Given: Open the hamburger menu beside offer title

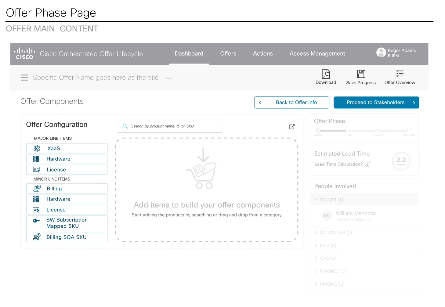Looking at the screenshot, I should [24, 78].
